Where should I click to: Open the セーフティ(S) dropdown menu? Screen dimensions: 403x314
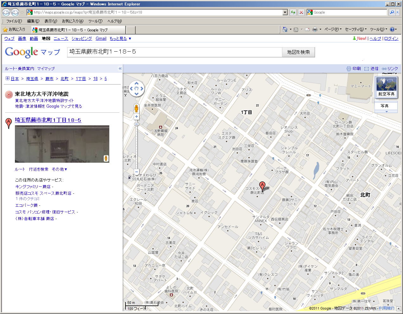(x=356, y=29)
